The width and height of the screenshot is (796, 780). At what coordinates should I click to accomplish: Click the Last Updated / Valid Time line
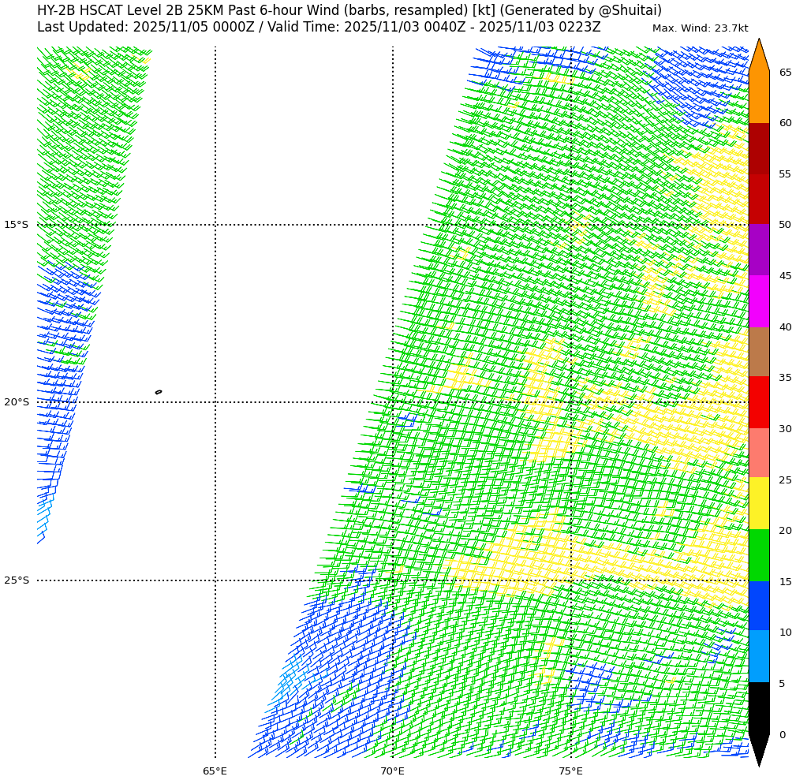(x=319, y=27)
